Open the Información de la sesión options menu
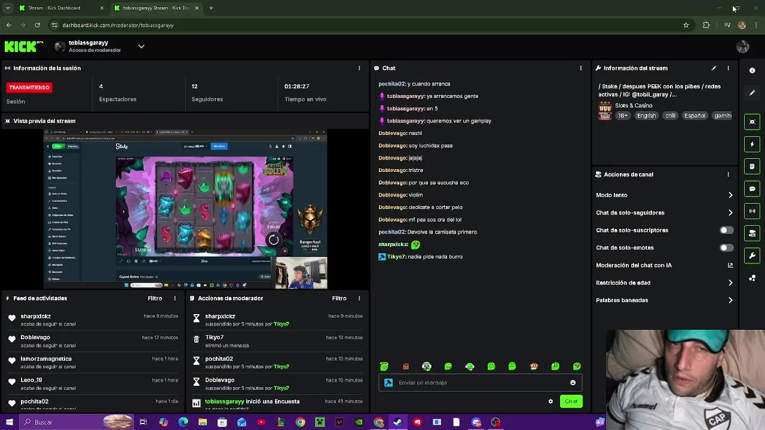Screen dimensions: 765x430 359,68
